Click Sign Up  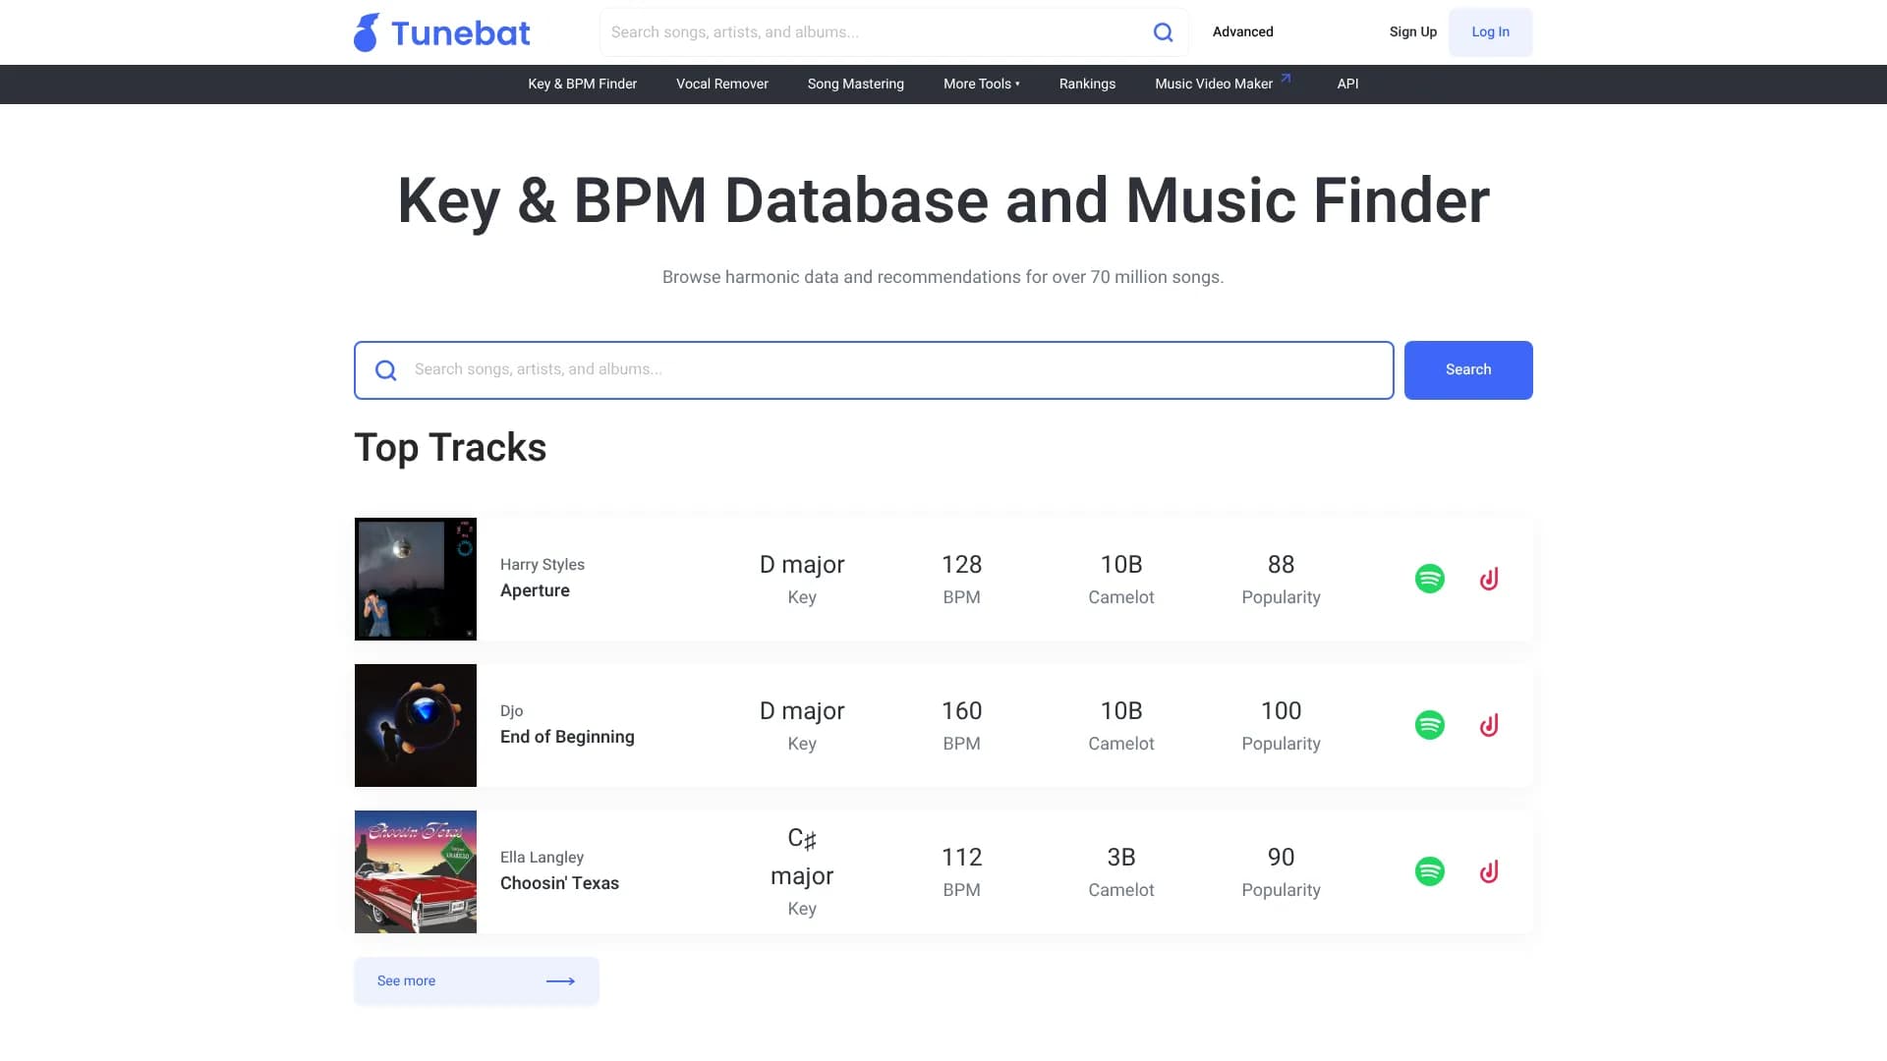point(1413,32)
